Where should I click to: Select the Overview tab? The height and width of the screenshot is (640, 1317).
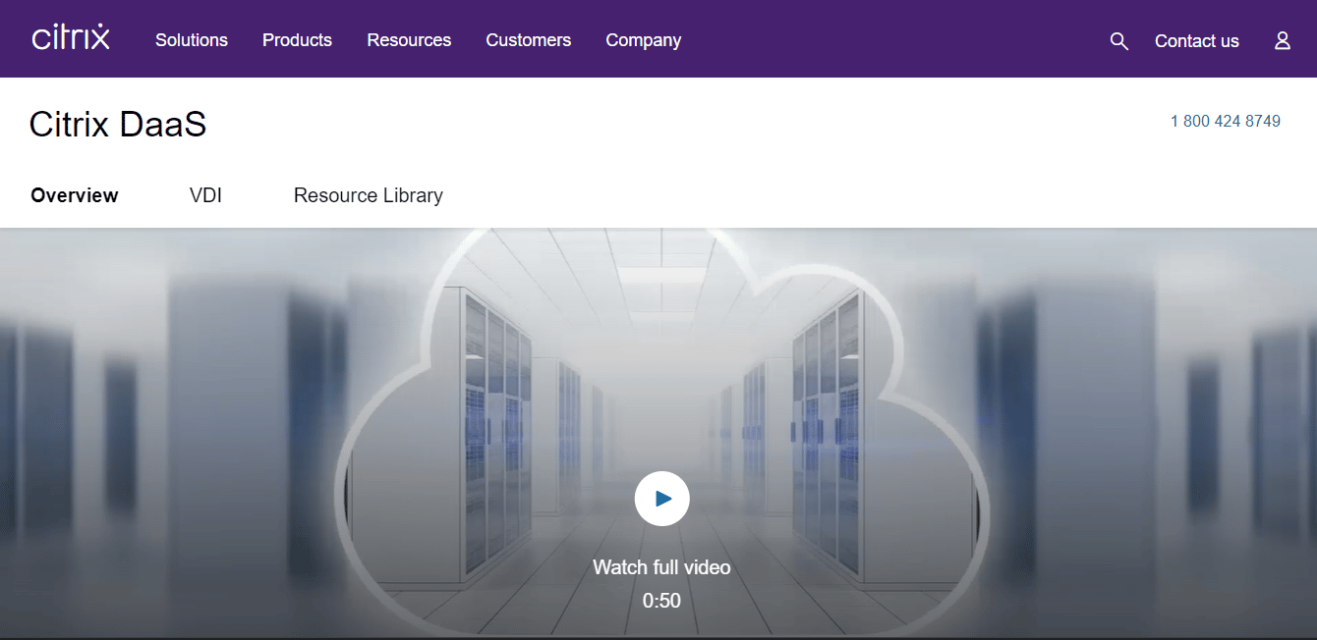[75, 195]
